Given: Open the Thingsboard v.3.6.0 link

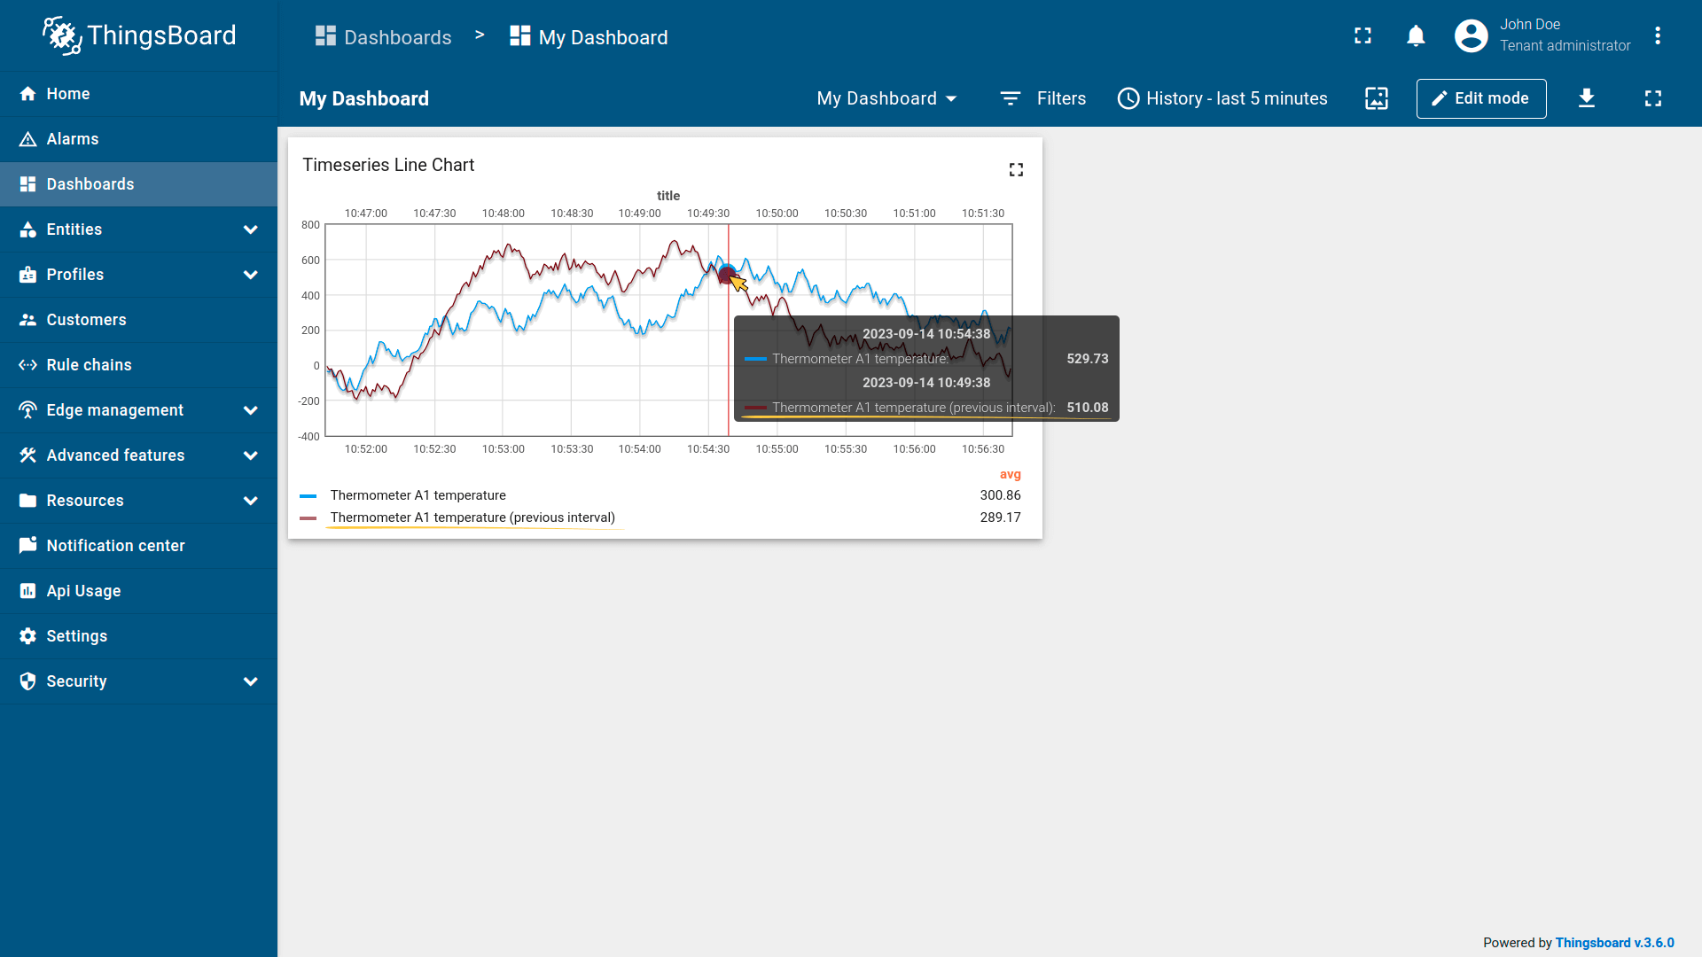Looking at the screenshot, I should [1613, 943].
